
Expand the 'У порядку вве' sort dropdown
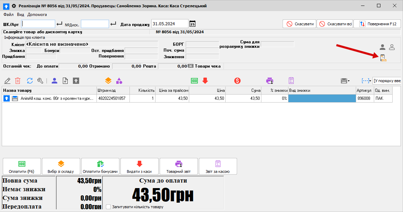(386, 81)
